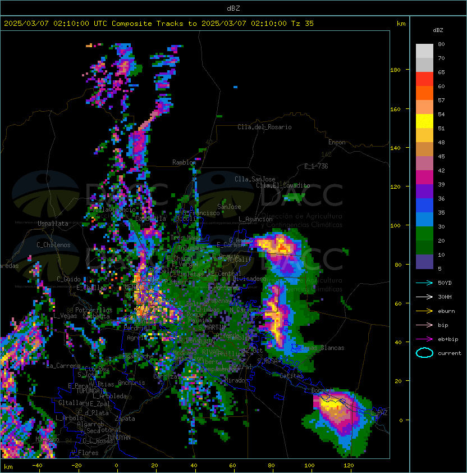Click the 'C_Chilenos' map label

point(53,245)
